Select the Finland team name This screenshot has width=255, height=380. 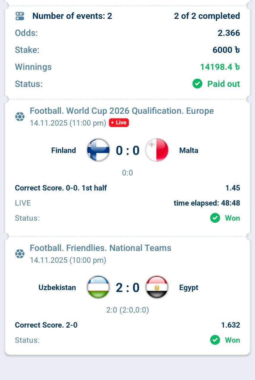pyautogui.click(x=63, y=150)
